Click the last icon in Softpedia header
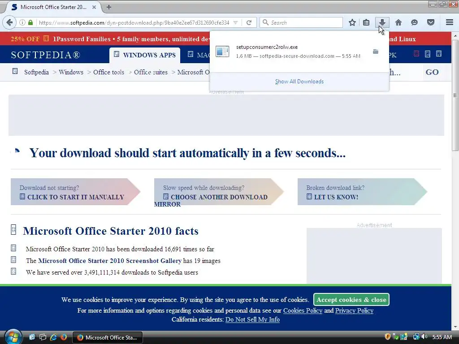 point(438,54)
